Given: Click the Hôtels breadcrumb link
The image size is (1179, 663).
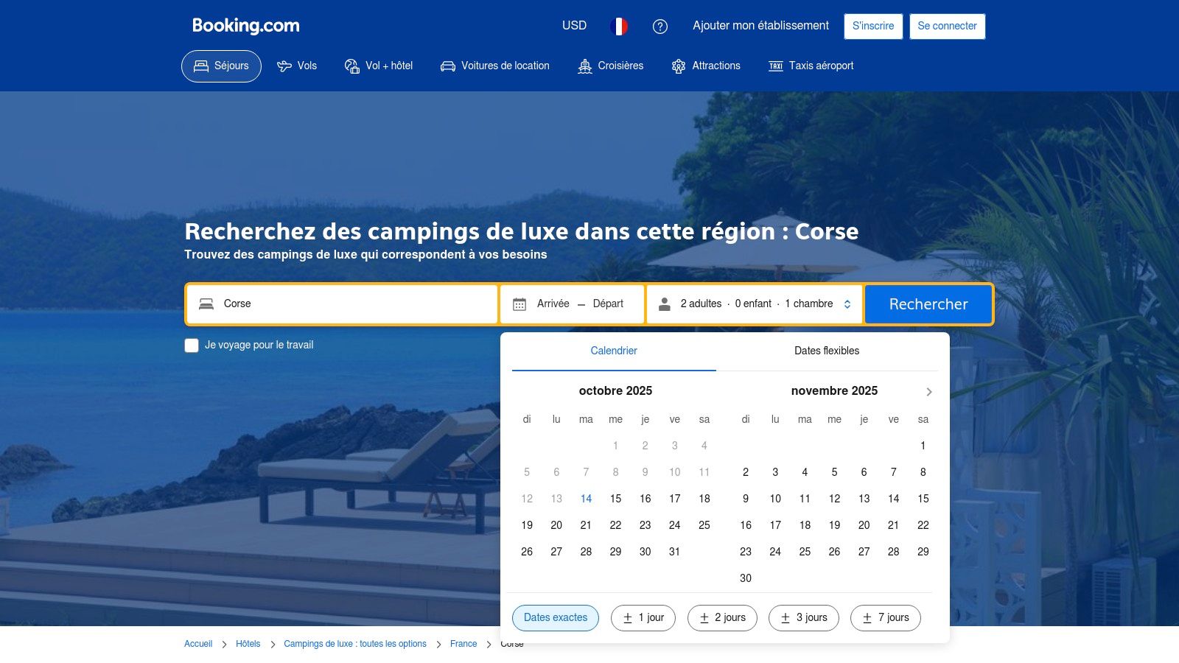Looking at the screenshot, I should [248, 644].
